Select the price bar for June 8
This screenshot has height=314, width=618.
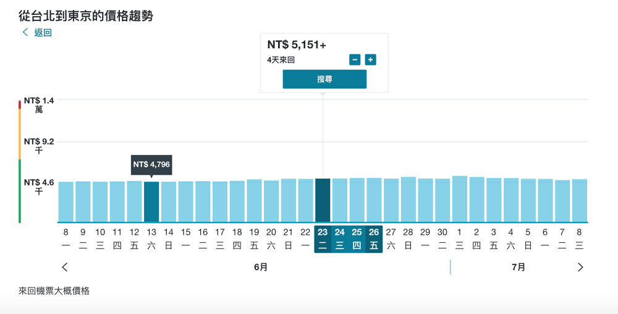(x=66, y=202)
